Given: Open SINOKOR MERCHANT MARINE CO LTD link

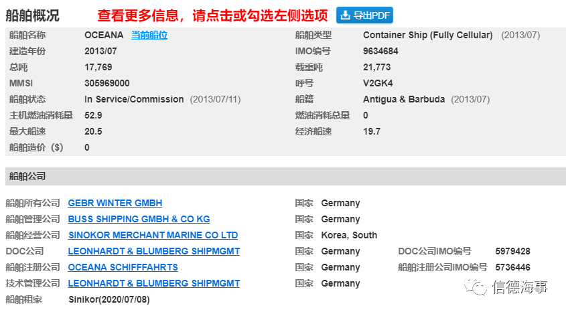Looking at the screenshot, I should 153,235.
